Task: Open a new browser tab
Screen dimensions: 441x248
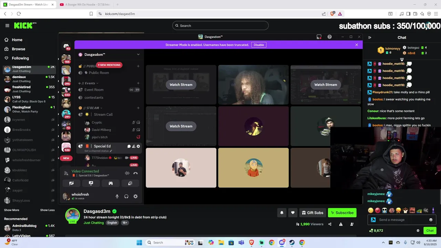Action: 117,4
